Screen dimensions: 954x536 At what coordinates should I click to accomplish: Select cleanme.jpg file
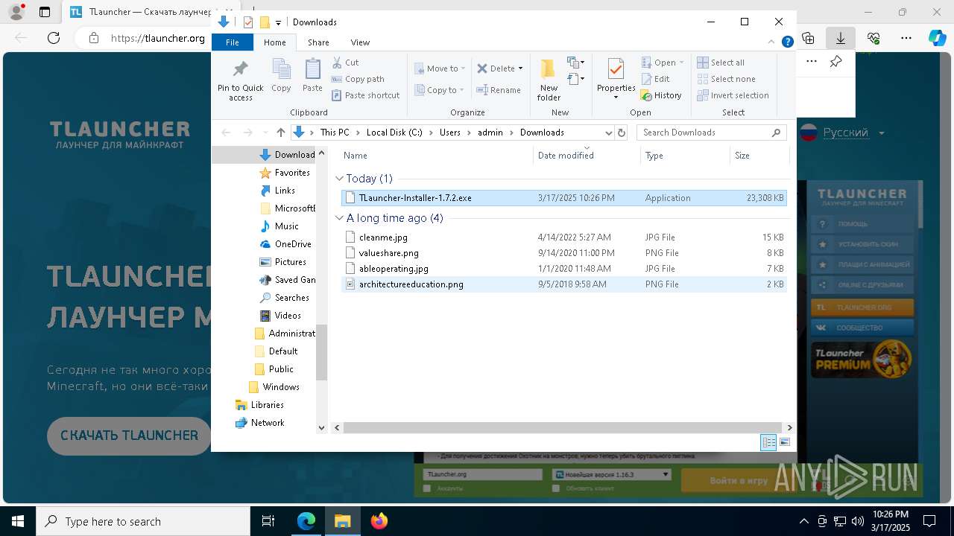[563, 237]
